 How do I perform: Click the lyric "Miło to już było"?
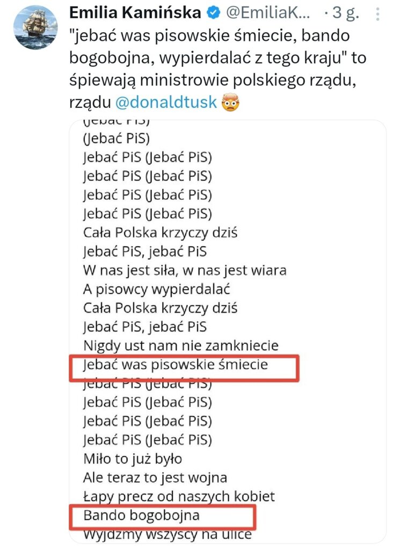coord(133,459)
